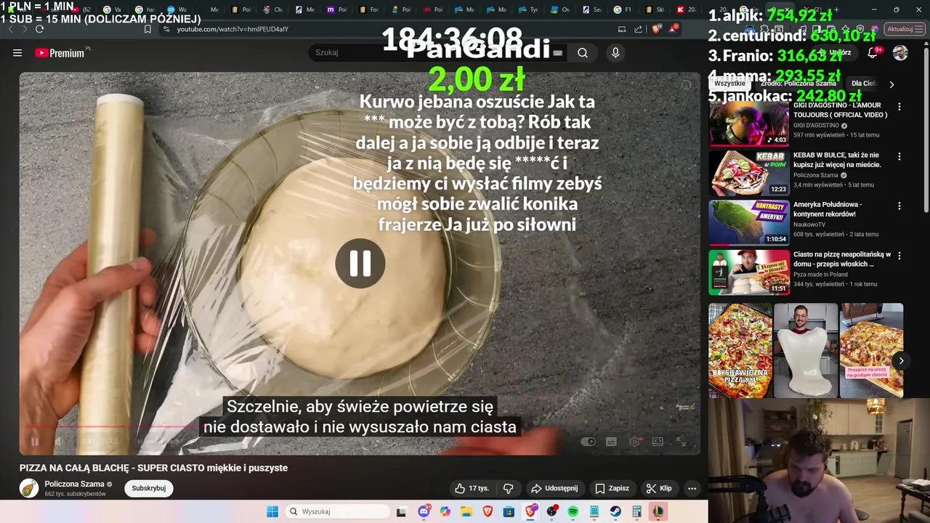Image resolution: width=930 pixels, height=523 pixels.
Task: Switch to the Tyr browser tab
Action: pos(528,9)
